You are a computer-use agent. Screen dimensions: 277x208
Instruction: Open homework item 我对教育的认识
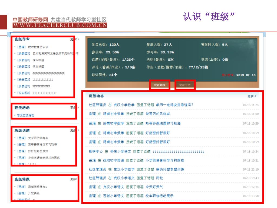[x=38, y=47]
